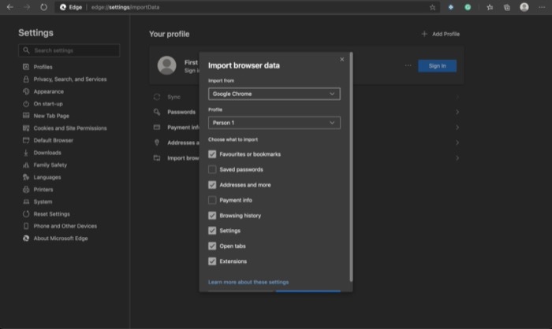Open the Profile Person 1 dropdown
552x329 pixels.
(274, 123)
